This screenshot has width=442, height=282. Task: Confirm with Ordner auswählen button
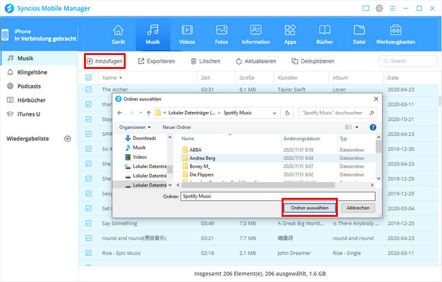(x=309, y=208)
